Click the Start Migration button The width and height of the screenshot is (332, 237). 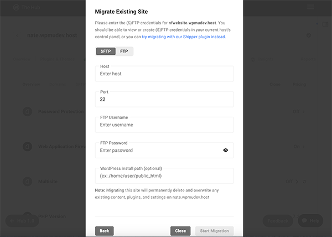tap(215, 231)
